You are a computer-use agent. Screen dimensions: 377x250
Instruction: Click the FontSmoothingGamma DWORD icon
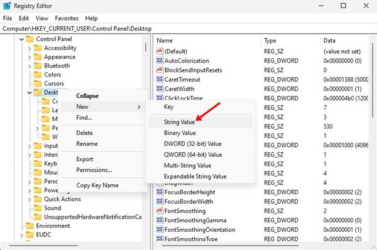160,220
